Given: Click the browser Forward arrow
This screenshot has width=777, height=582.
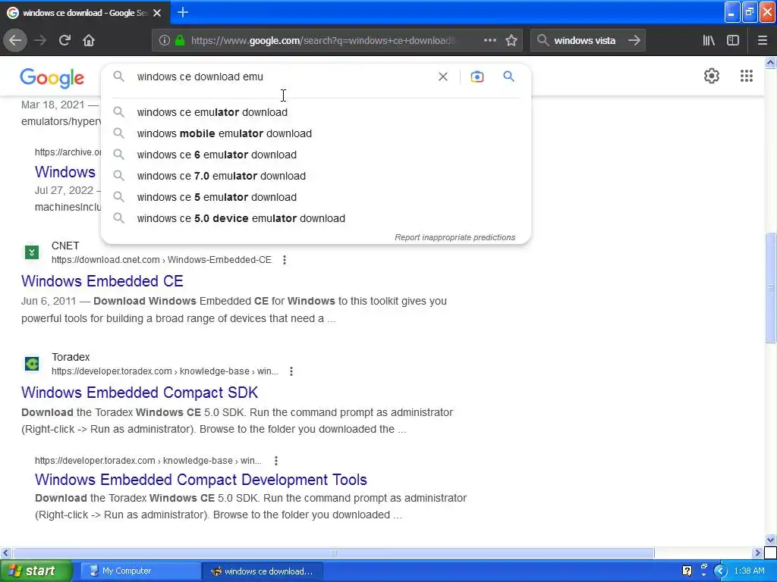Looking at the screenshot, I should tap(40, 41).
